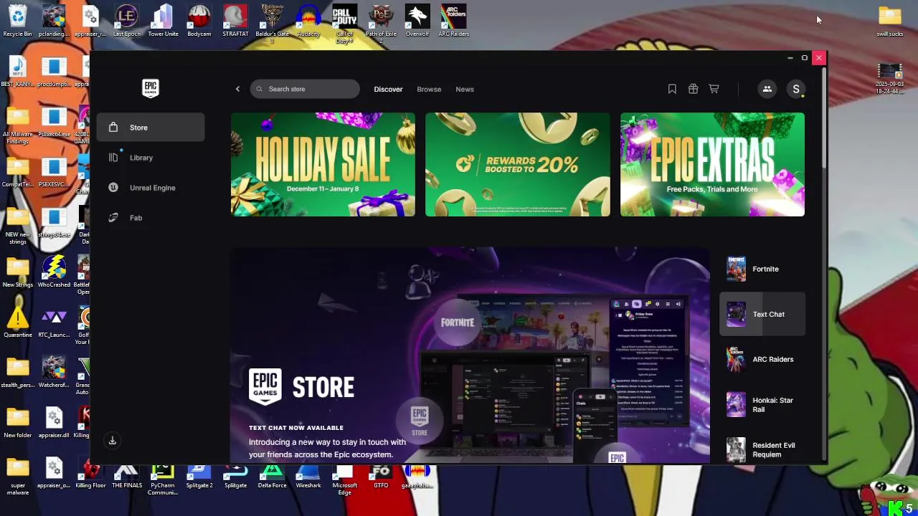Select Splitgate 2 desktop shortcut
918x516 pixels.
click(199, 475)
